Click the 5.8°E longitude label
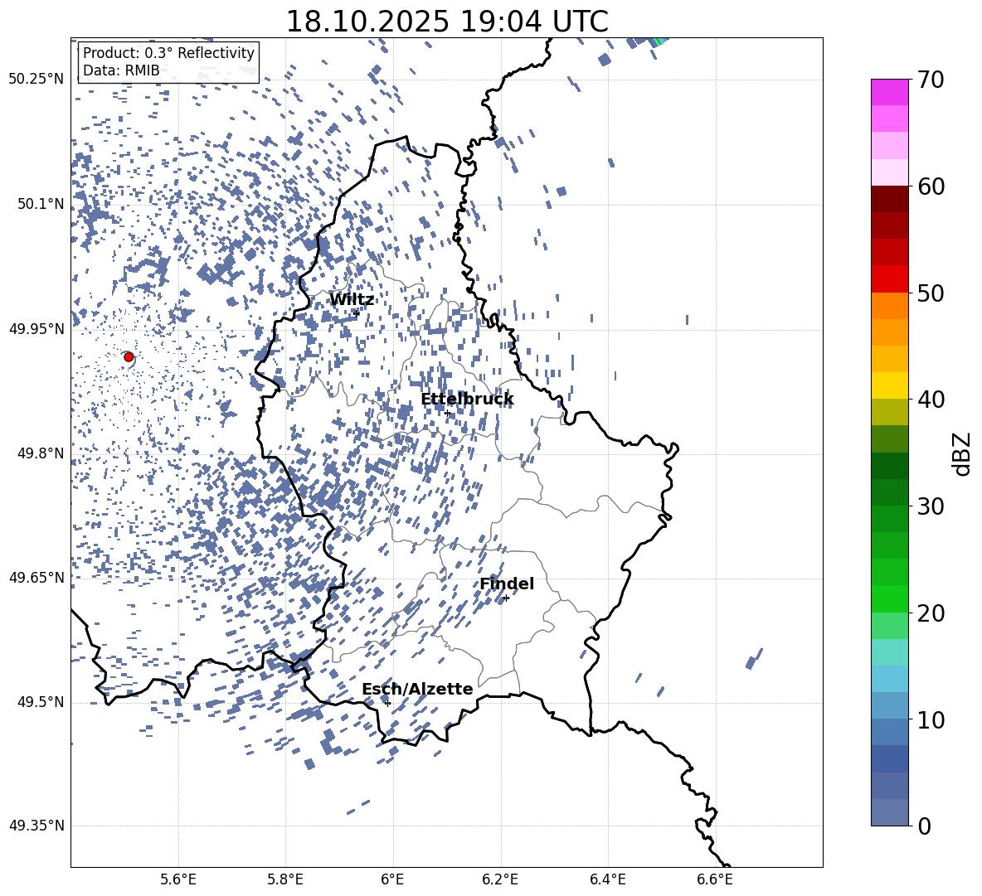Viewport: 982px width, 896px height. pyautogui.click(x=285, y=879)
